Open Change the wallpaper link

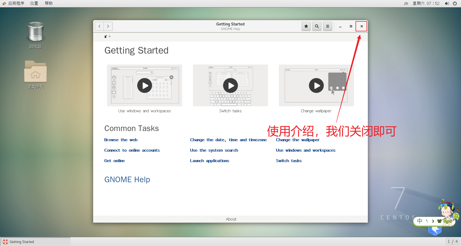click(x=298, y=140)
